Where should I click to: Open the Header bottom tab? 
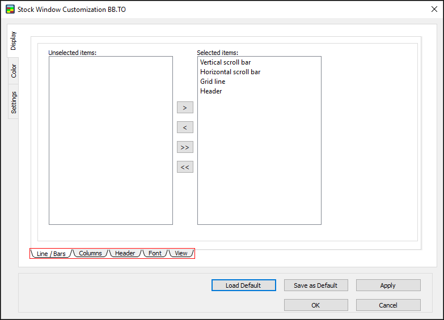[x=125, y=253]
